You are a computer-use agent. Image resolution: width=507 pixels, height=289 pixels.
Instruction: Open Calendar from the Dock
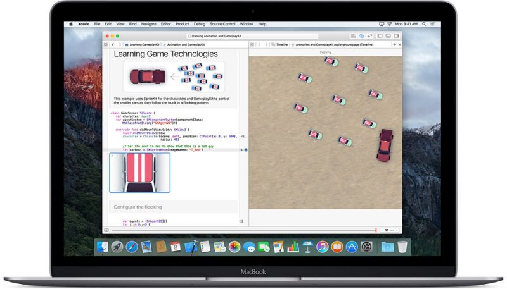pos(176,247)
